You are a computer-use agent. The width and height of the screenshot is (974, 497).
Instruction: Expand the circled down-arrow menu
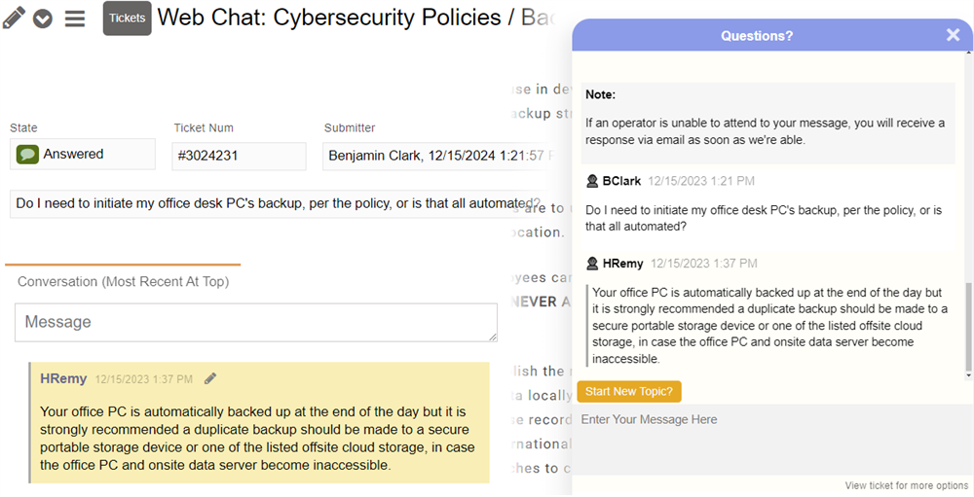point(43,18)
